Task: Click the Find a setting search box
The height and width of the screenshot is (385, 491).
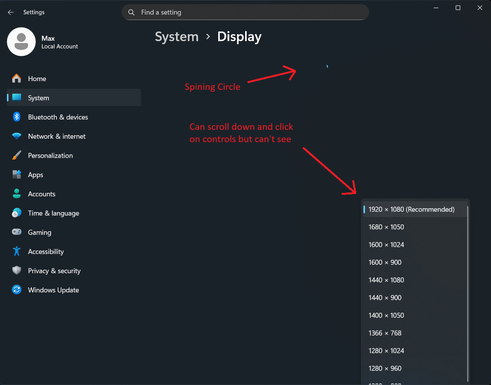Action: point(245,12)
